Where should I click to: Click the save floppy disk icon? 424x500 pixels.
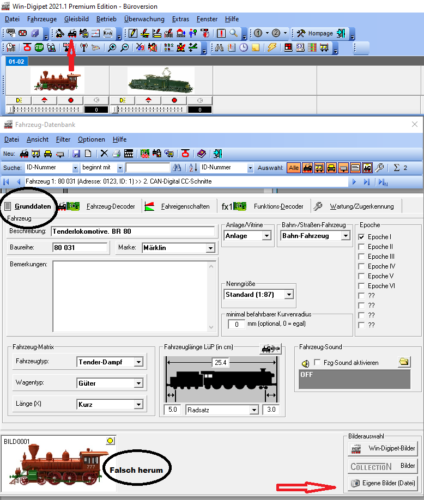(76, 154)
